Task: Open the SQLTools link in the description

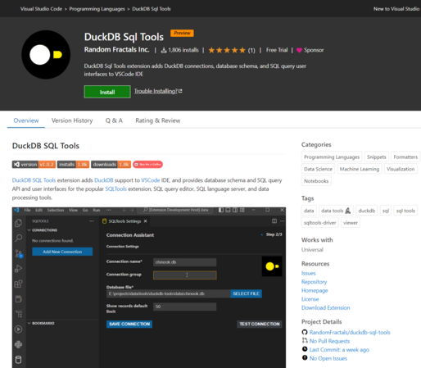Action: (115, 189)
